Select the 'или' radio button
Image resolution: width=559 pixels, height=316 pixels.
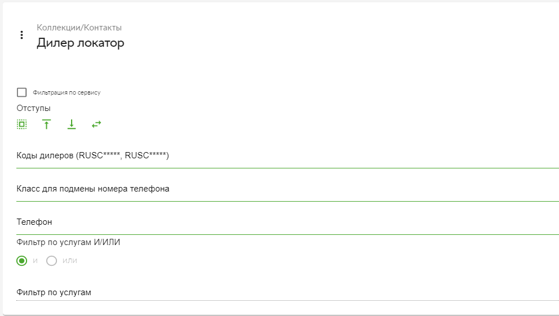coord(52,261)
